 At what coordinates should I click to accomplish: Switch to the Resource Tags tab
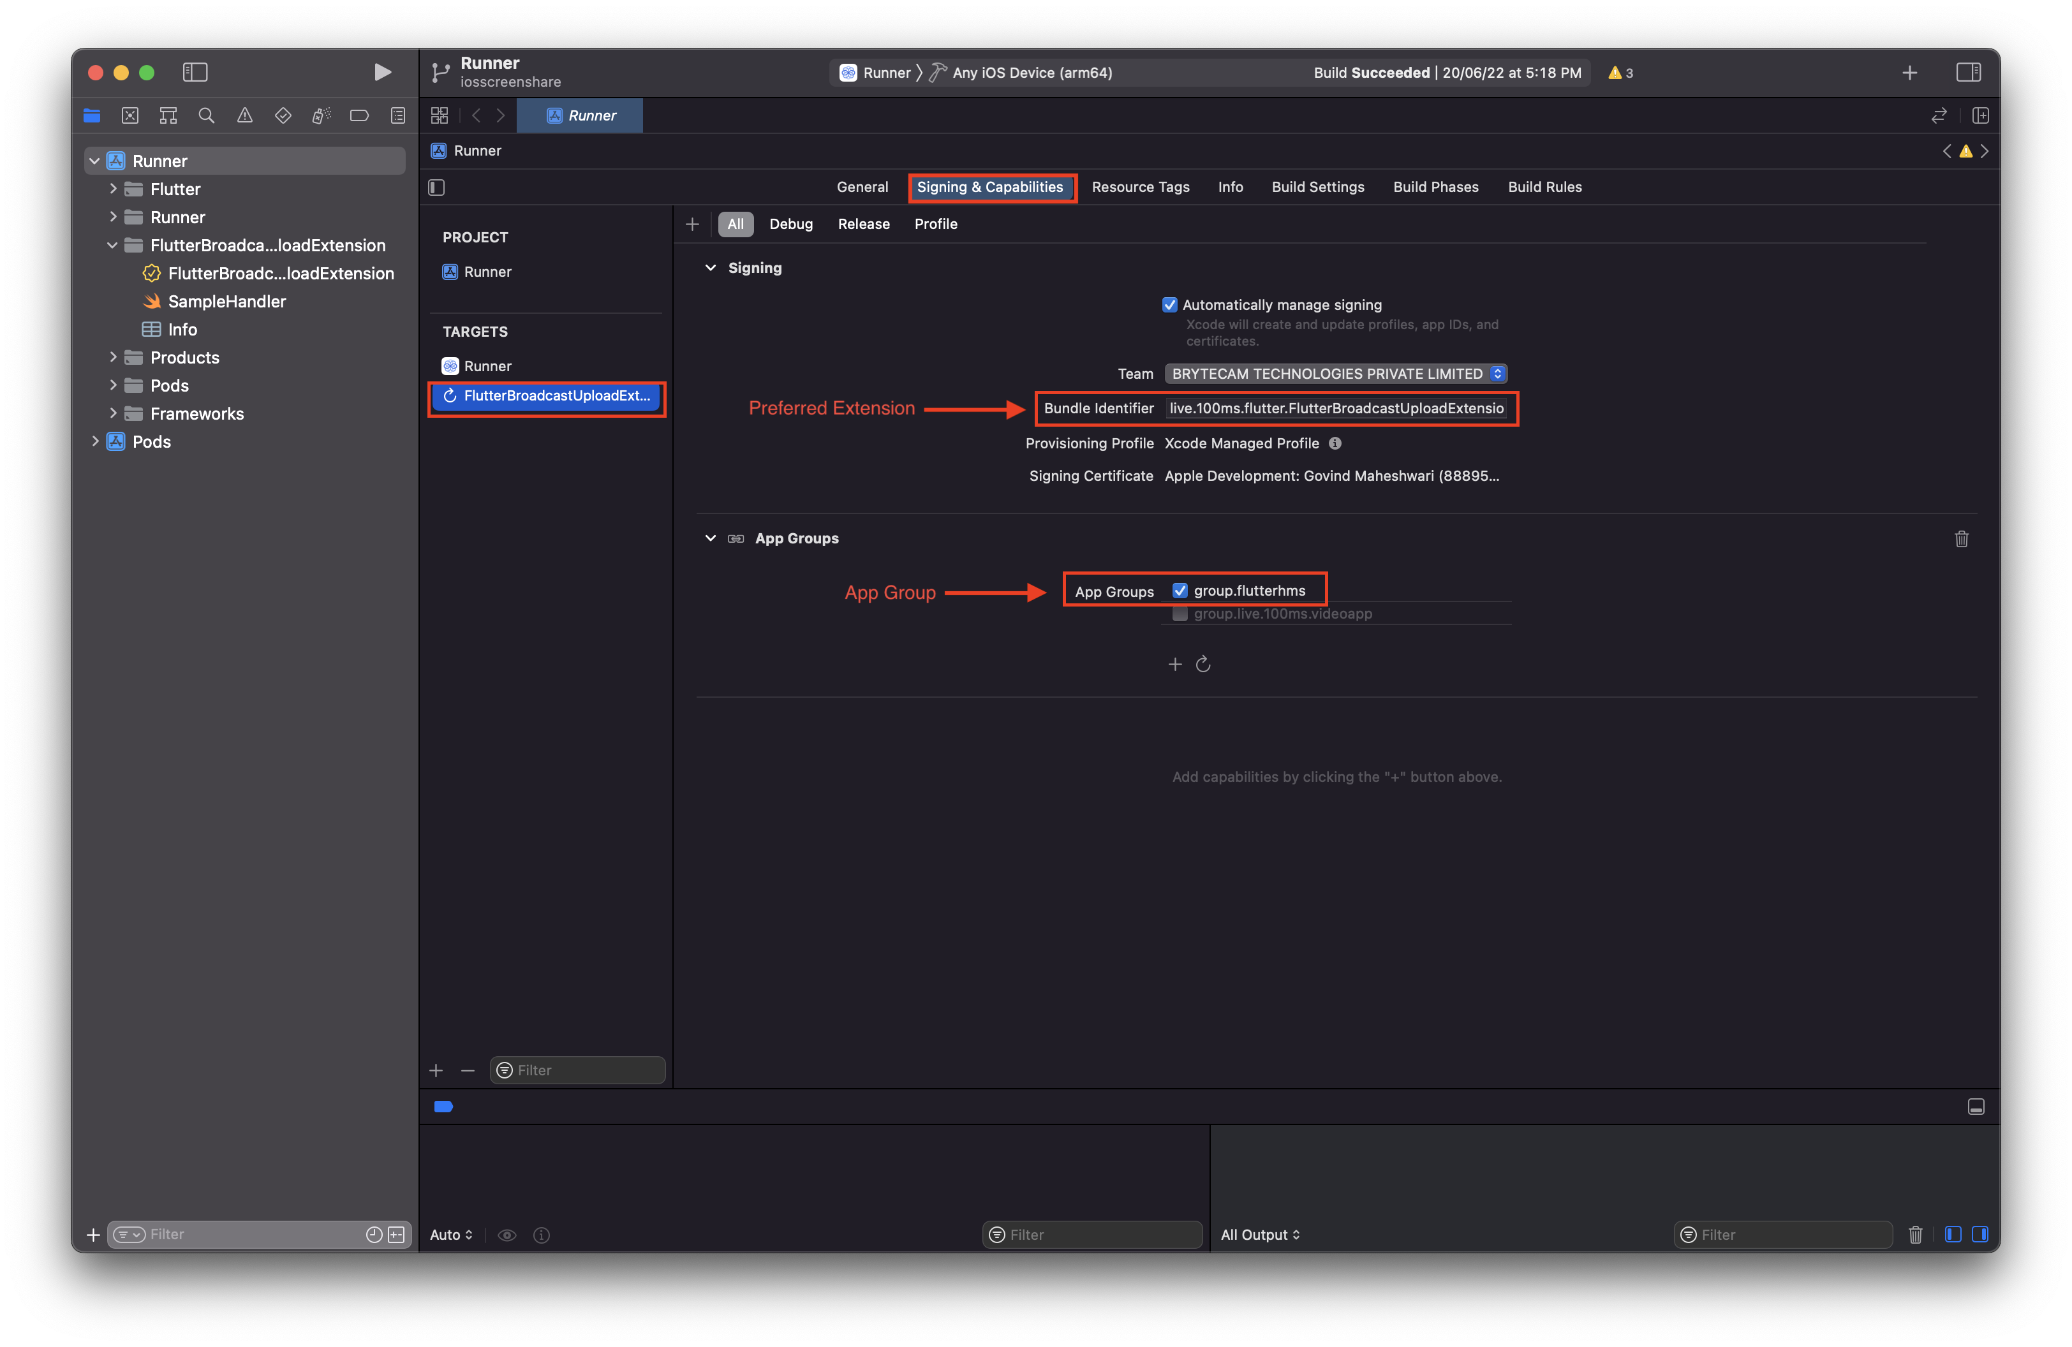1141,187
